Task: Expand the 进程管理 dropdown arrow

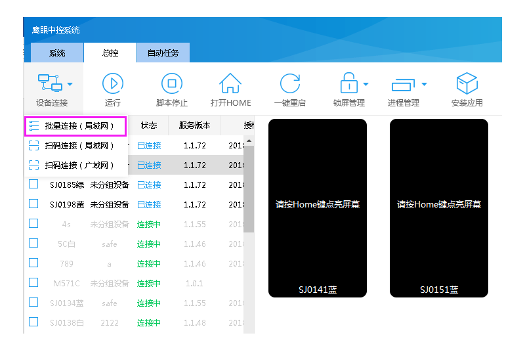Action: pyautogui.click(x=424, y=85)
